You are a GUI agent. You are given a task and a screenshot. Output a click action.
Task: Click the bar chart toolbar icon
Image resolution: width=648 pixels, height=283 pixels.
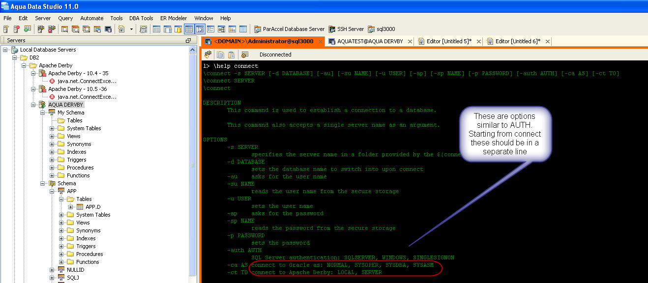[232, 29]
